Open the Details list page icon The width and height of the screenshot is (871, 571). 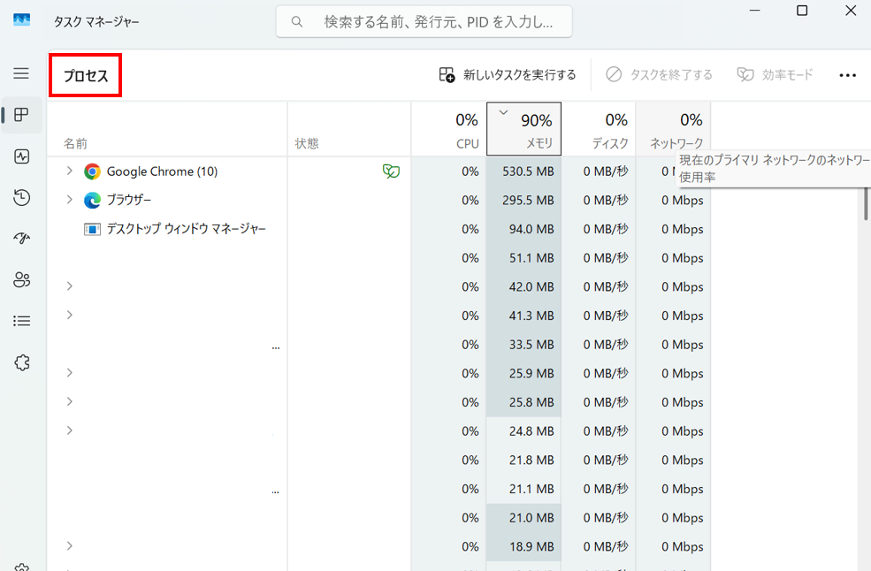pos(22,321)
